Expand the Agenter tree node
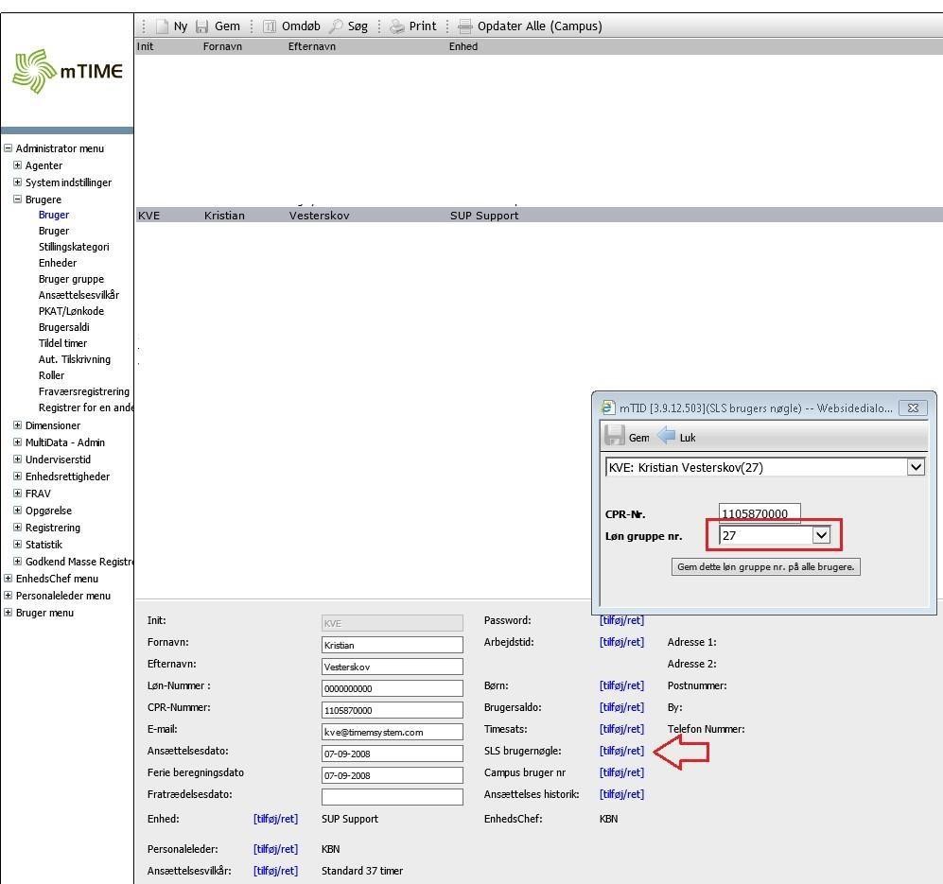 coord(18,165)
